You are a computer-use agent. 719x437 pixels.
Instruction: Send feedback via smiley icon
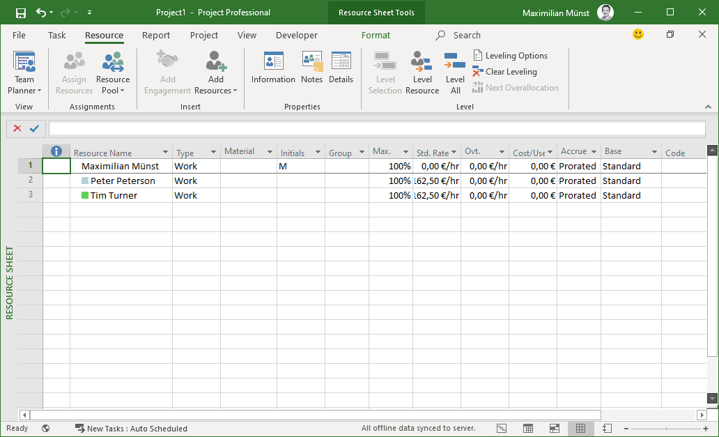tap(638, 34)
